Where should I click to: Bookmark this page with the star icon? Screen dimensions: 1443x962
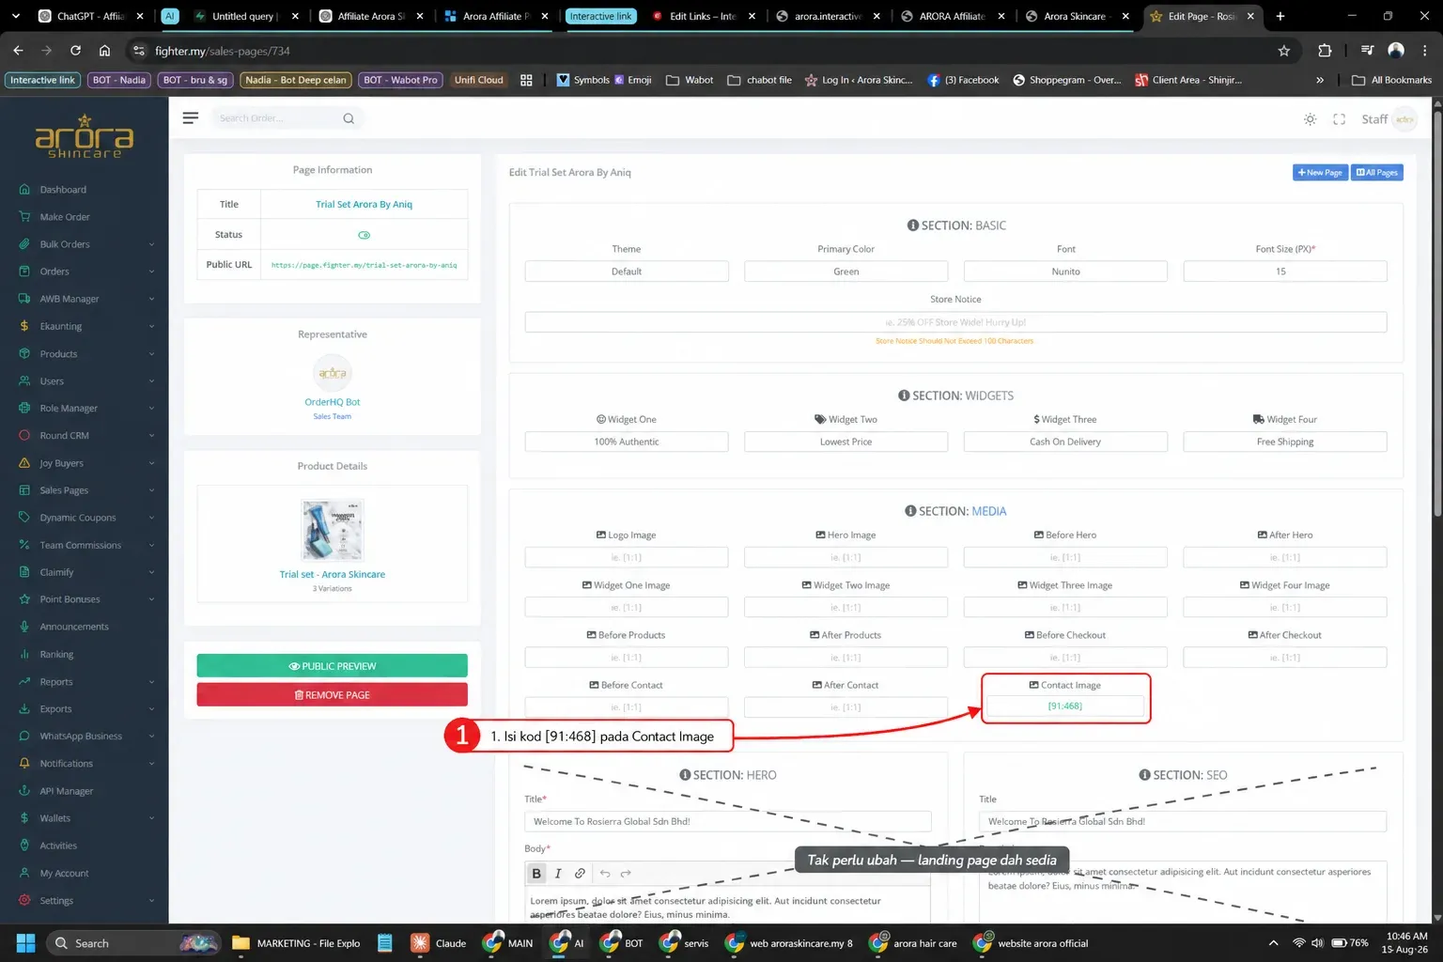click(1284, 51)
